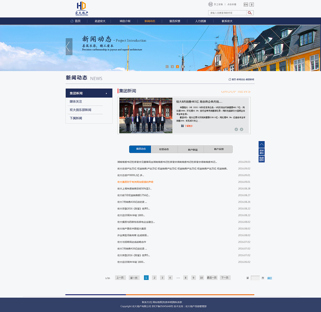Viewport: 321px width, 312px height.
Task: Go to page 8
Action: 186,278
